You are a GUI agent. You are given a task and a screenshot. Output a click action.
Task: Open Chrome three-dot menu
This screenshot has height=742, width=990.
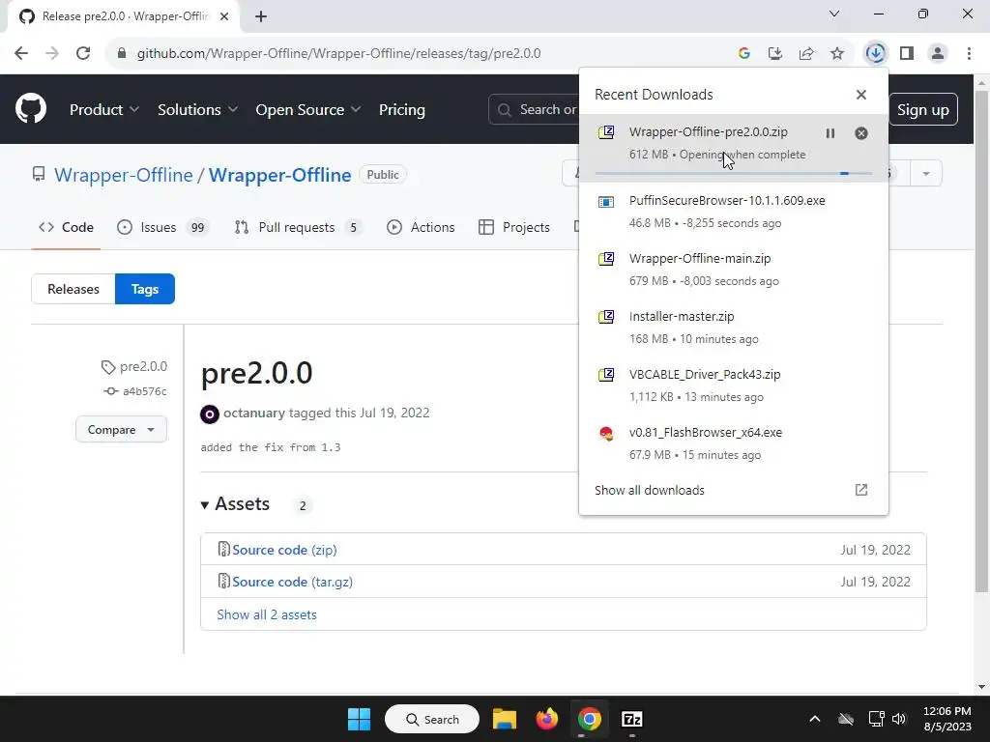[969, 54]
